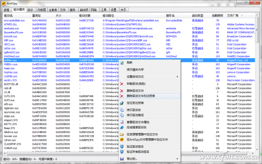Click properties icon beside 查看驱动文件属性
The height and width of the screenshot is (164, 262).
(122, 122)
